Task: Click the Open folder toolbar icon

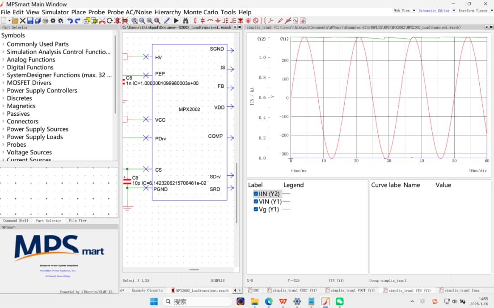Action: [x=15, y=21]
